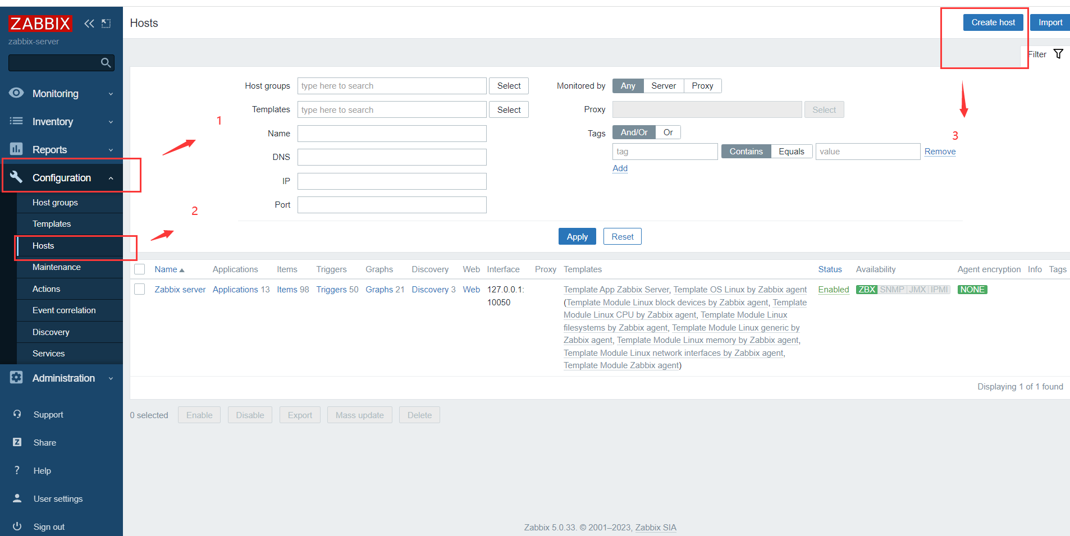Viewport: 1070px width, 536px height.
Task: Reset the host filter
Action: [623, 237]
